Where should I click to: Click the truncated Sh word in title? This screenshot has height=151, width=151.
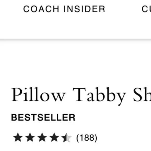[142, 94]
